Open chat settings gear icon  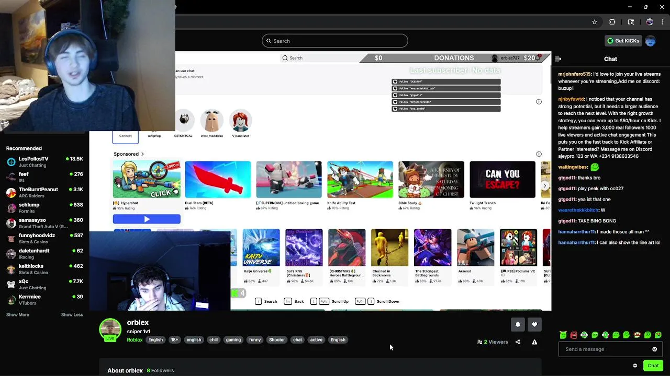click(635, 366)
